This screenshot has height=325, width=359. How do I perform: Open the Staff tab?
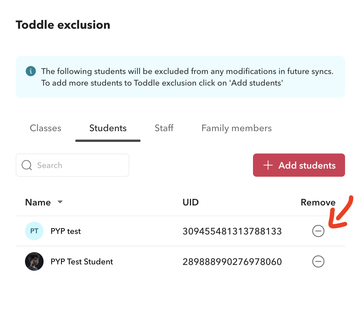[x=164, y=128]
